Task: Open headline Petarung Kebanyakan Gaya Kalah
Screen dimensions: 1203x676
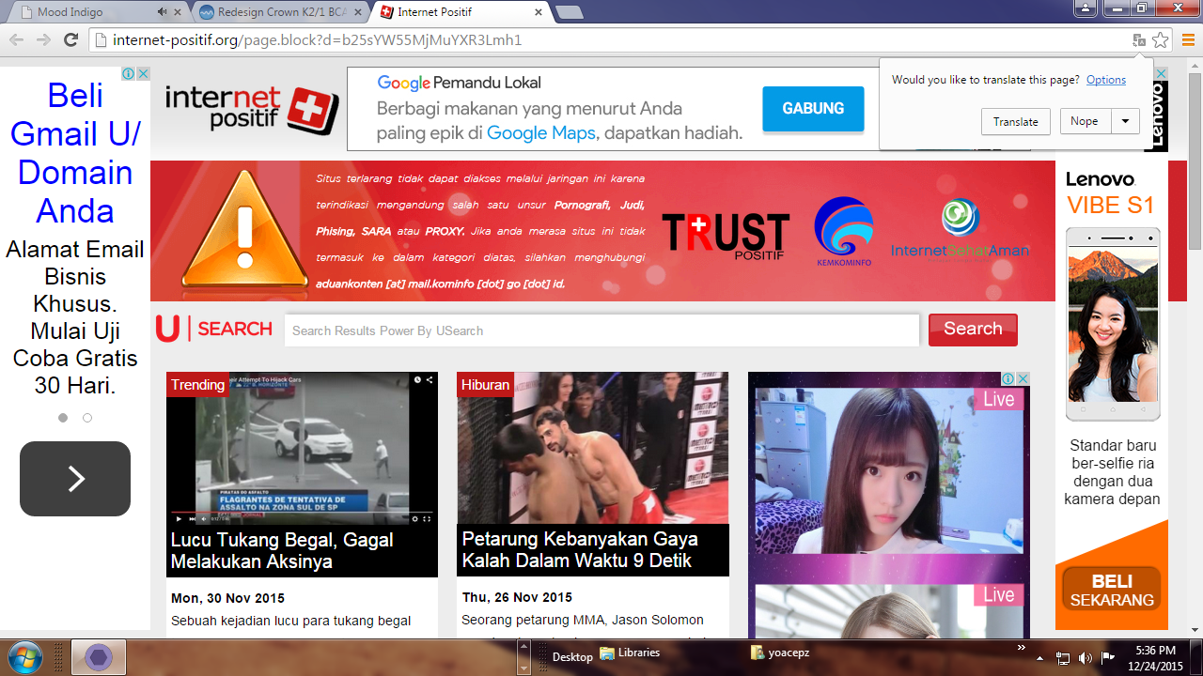Action: [x=580, y=550]
